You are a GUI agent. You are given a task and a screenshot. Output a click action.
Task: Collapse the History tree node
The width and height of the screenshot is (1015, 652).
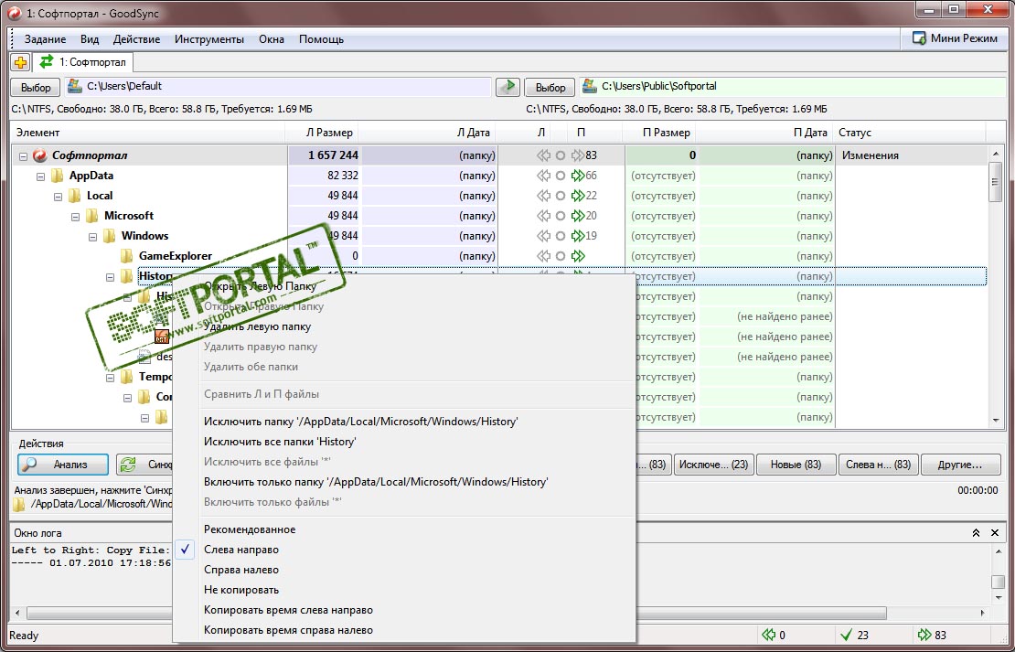click(111, 277)
